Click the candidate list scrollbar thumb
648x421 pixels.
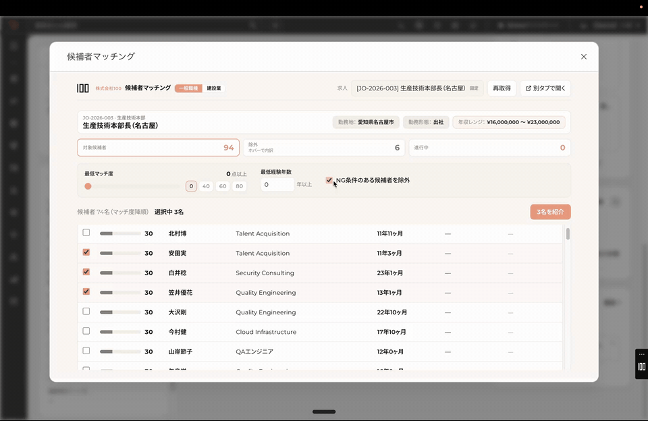point(568,234)
